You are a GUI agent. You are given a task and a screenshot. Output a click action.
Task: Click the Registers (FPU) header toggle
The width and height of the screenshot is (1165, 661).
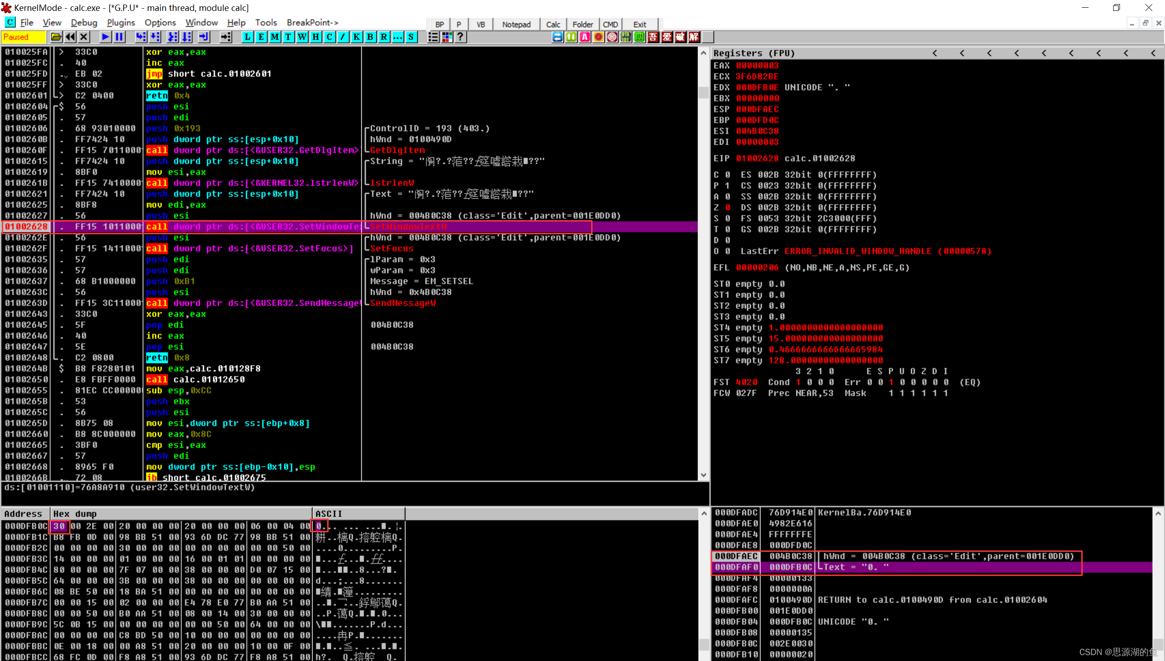click(754, 53)
